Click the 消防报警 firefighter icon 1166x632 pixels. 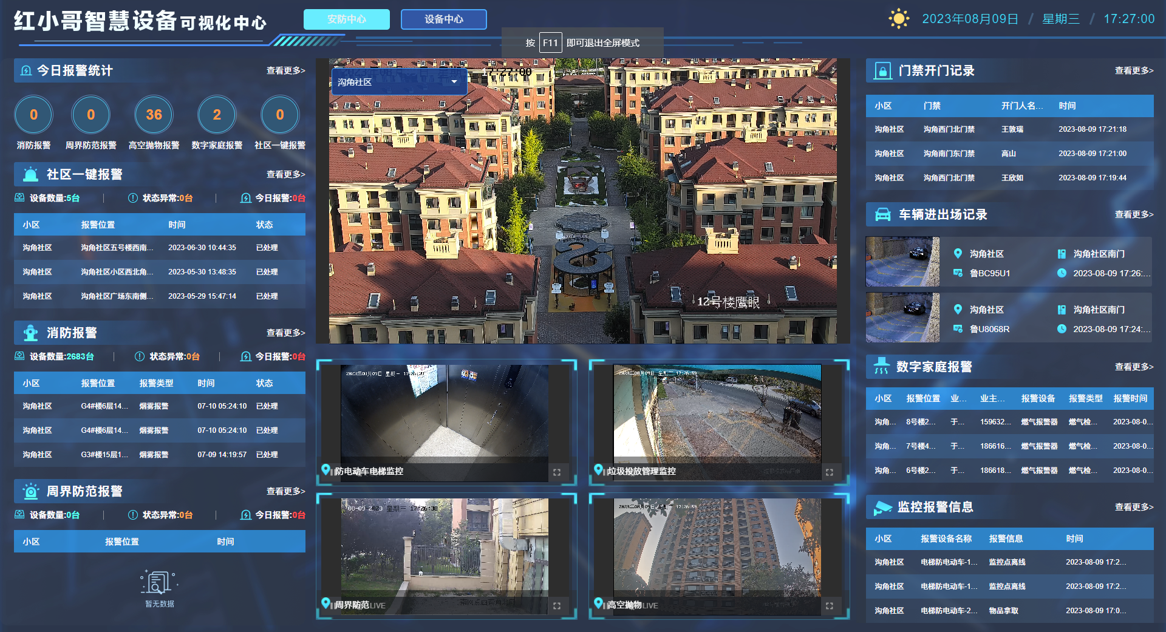pos(30,333)
